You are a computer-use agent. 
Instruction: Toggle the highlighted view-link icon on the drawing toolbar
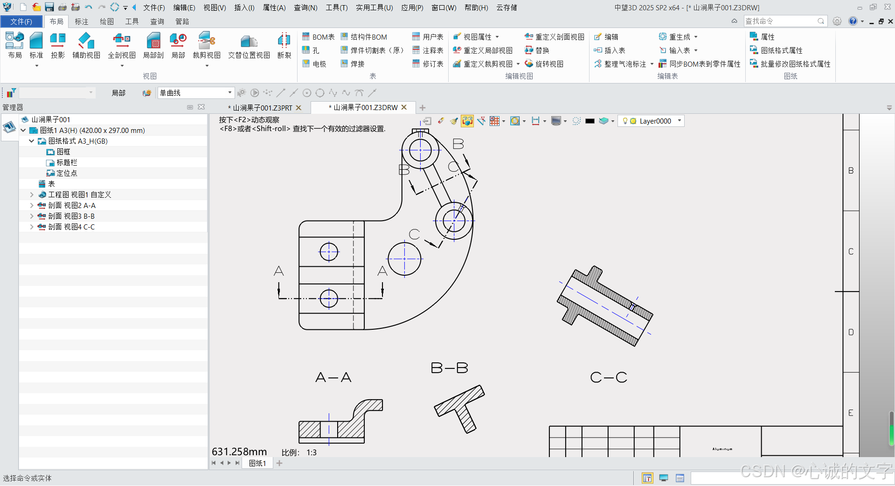point(467,121)
